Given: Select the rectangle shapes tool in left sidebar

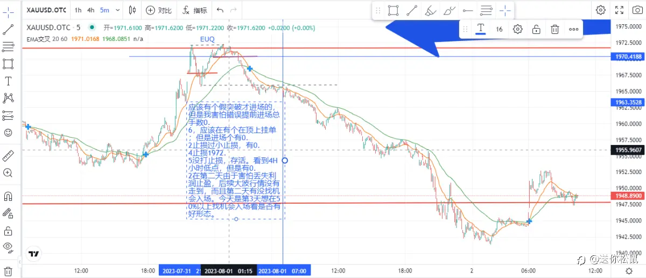Looking at the screenshot, I should coord(8,64).
